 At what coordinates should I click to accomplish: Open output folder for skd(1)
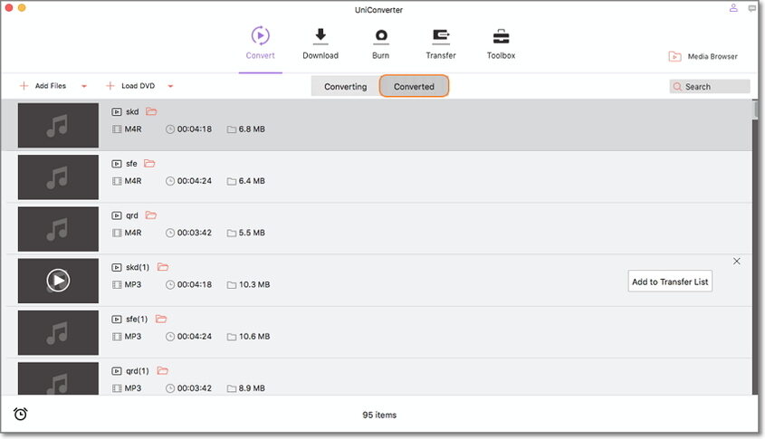[x=163, y=267]
